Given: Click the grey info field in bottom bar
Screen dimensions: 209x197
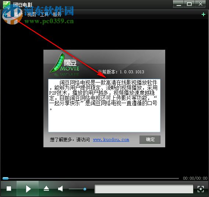Looking at the screenshot, I should 144,189.
